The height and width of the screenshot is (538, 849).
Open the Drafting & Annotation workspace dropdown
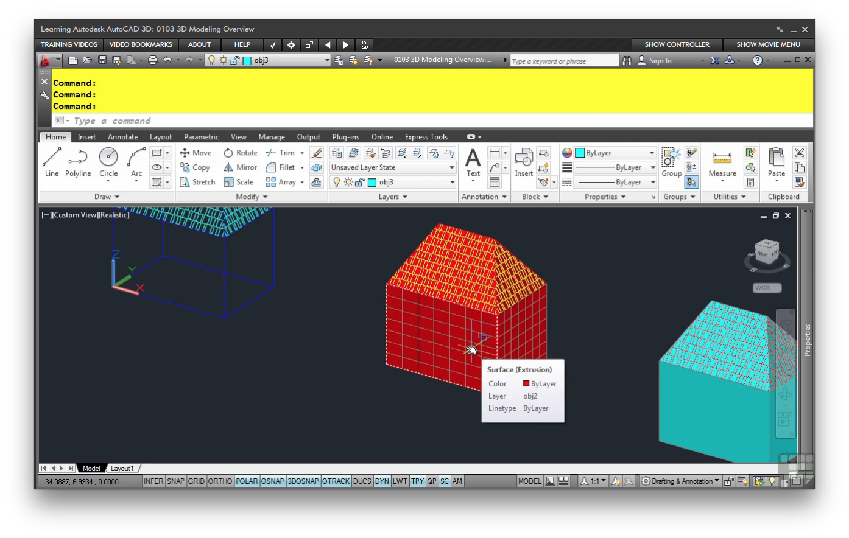point(680,481)
